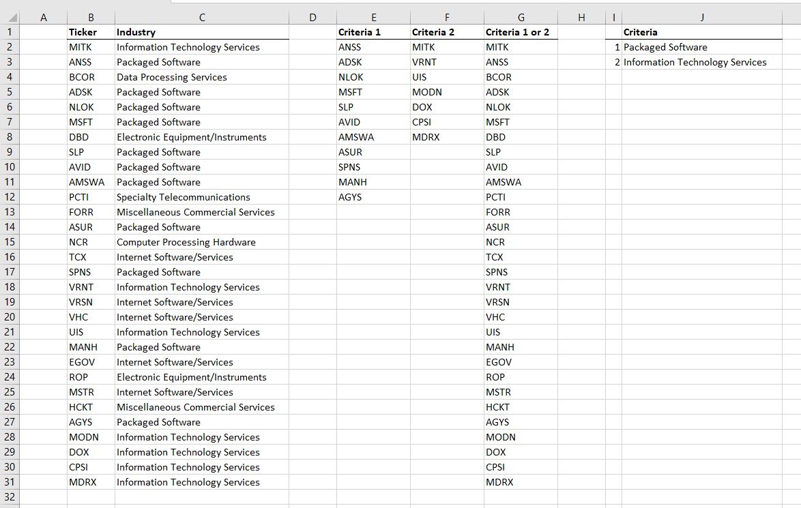Screen dimensions: 801x508
Task: Select column H header
Action: click(x=581, y=17)
